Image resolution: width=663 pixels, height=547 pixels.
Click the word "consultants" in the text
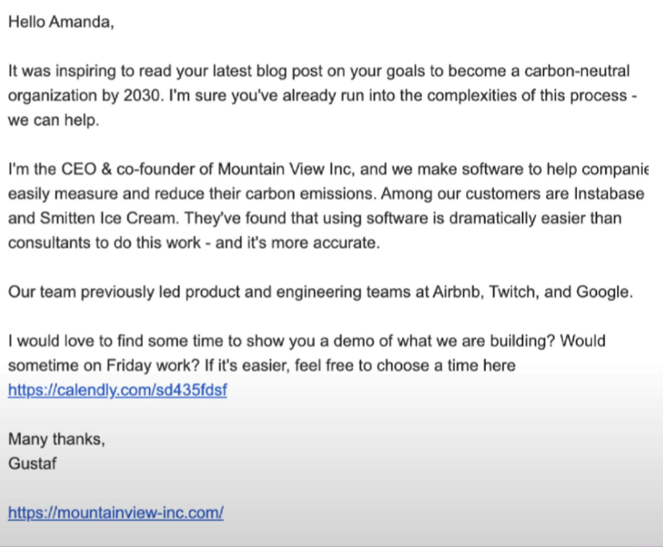coord(49,243)
